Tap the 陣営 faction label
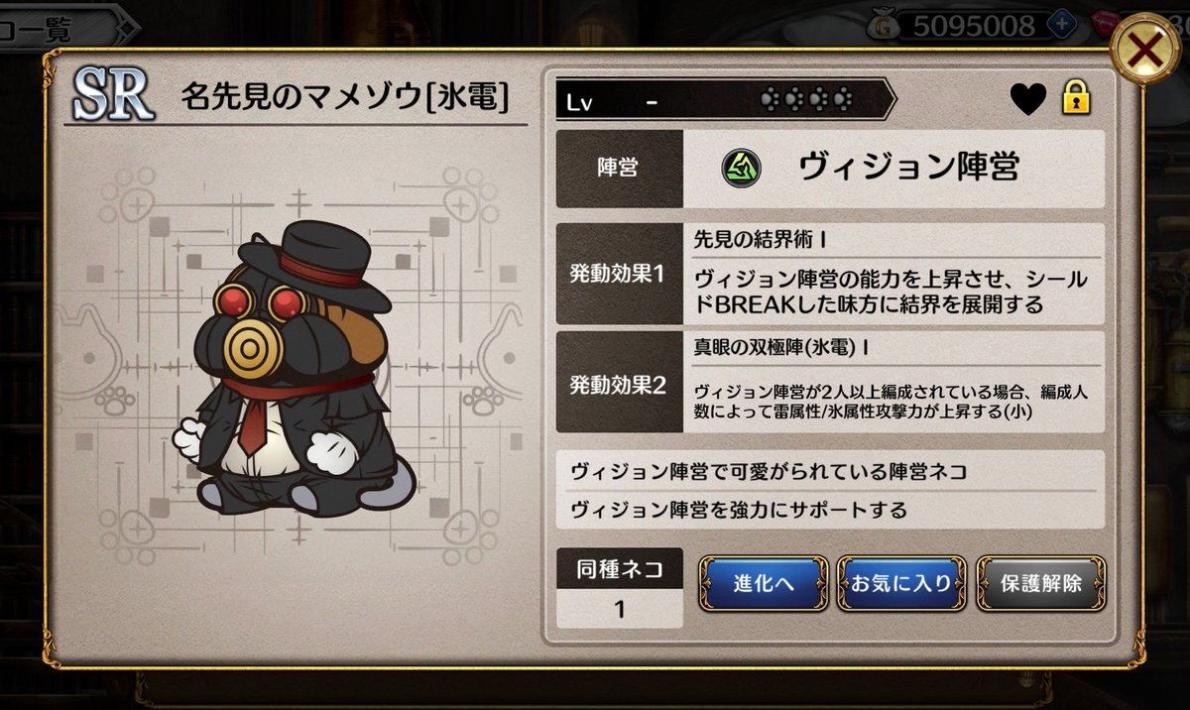Viewport: 1190px width, 710px height. [619, 169]
